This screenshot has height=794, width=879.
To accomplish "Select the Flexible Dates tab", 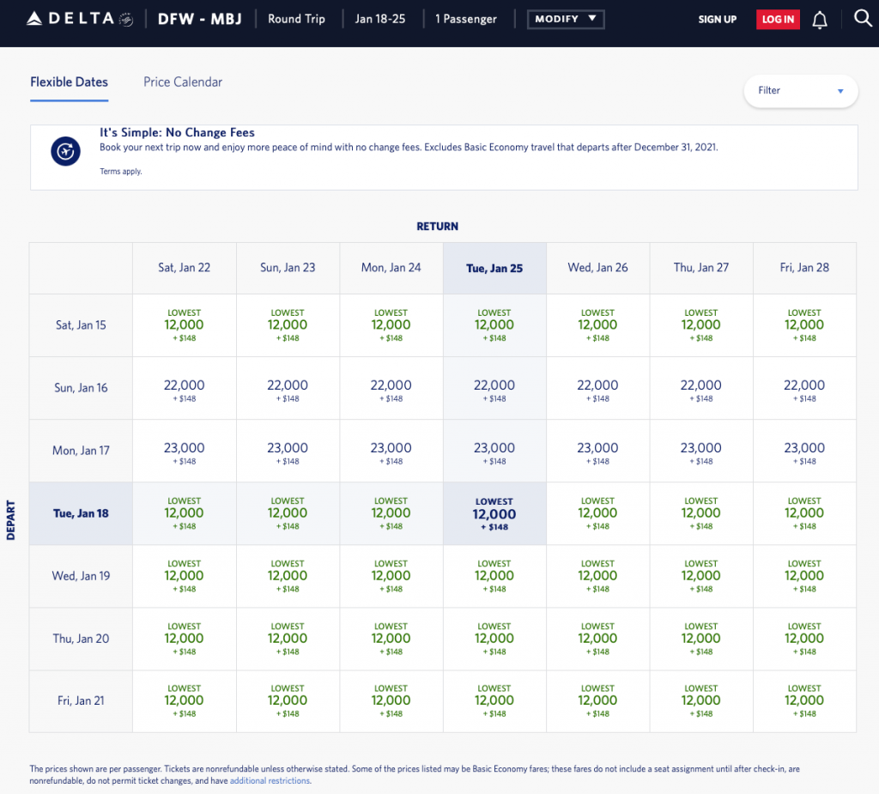I will (x=69, y=82).
